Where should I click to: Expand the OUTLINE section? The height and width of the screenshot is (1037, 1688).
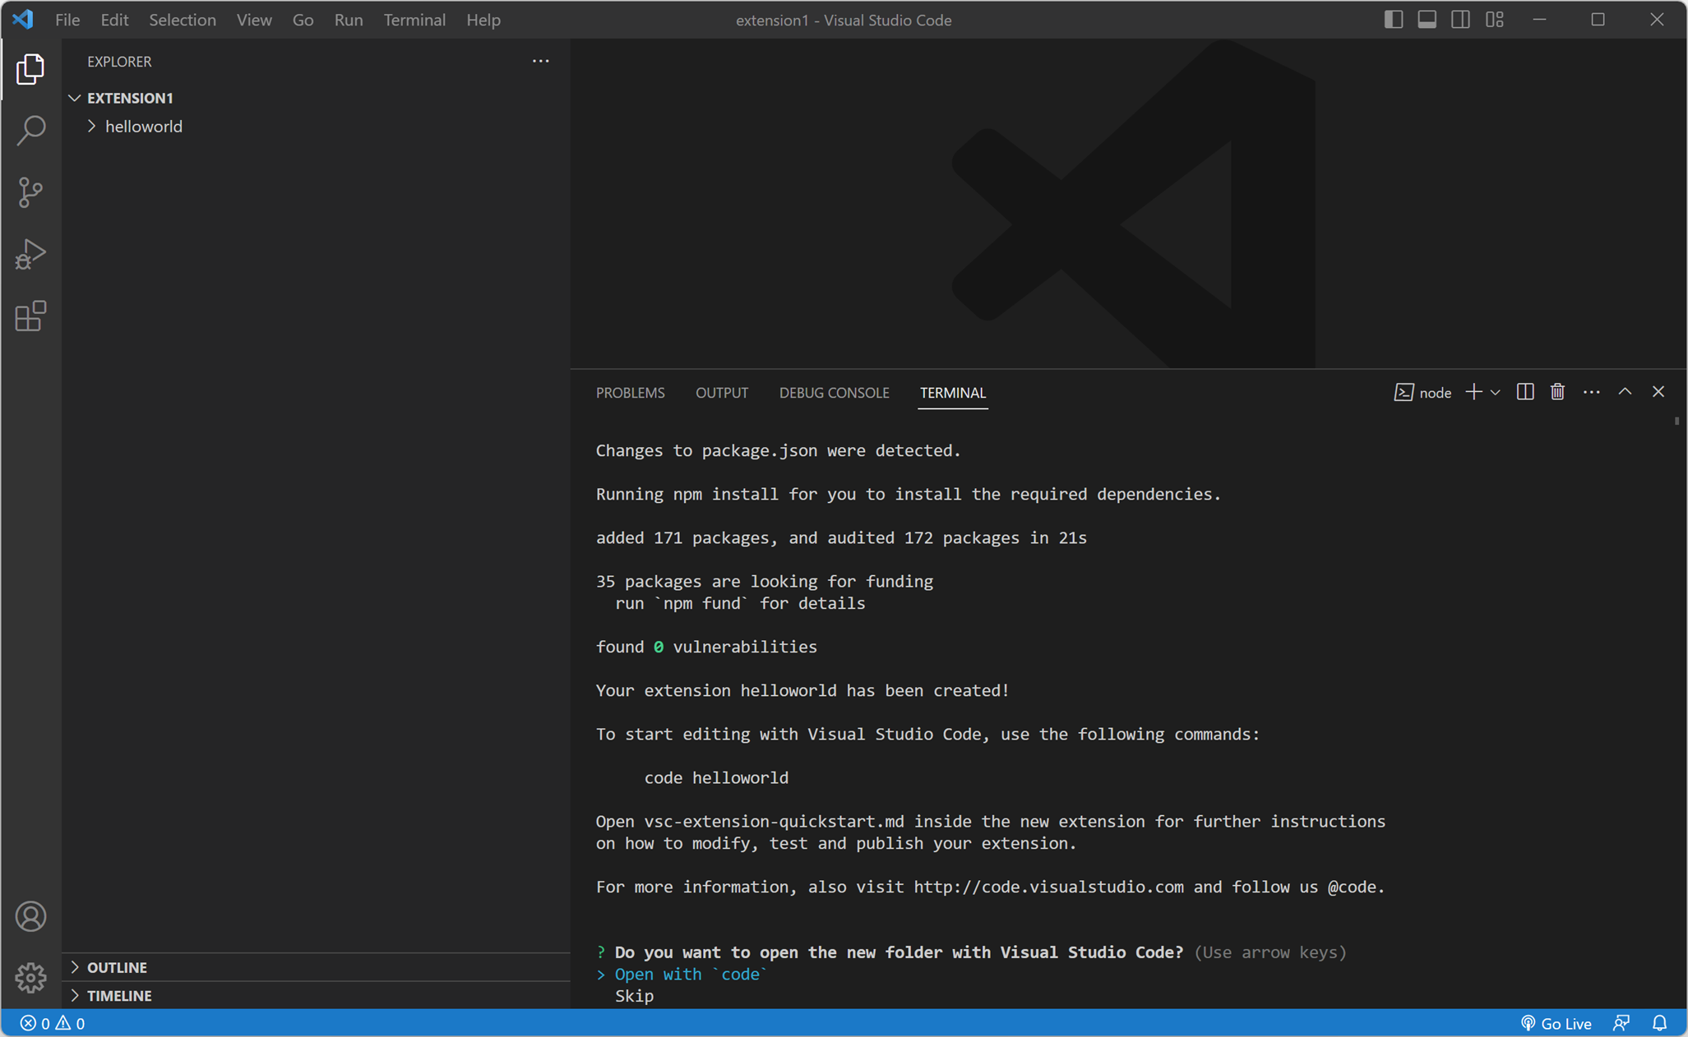click(117, 967)
